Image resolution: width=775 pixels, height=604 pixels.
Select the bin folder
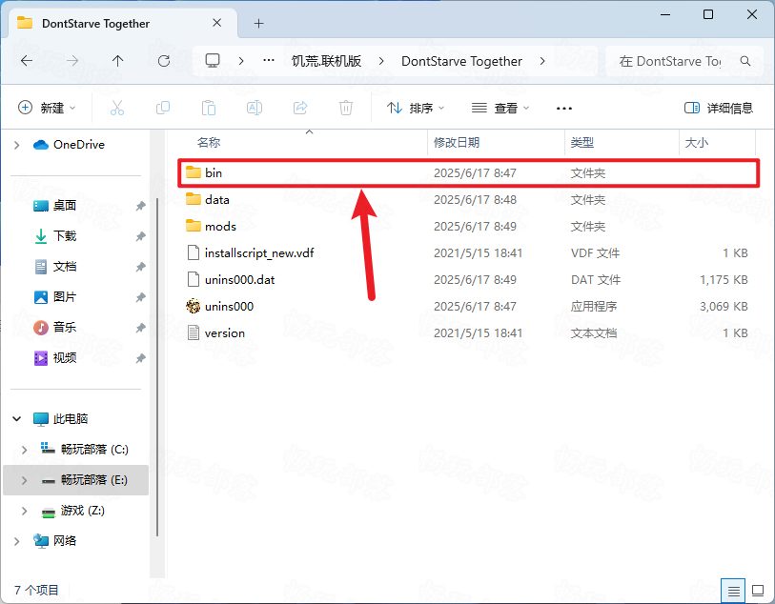pyautogui.click(x=468, y=172)
